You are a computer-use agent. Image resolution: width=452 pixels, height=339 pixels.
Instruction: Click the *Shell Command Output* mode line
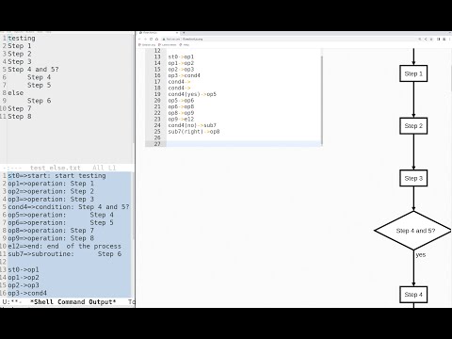coord(67,302)
